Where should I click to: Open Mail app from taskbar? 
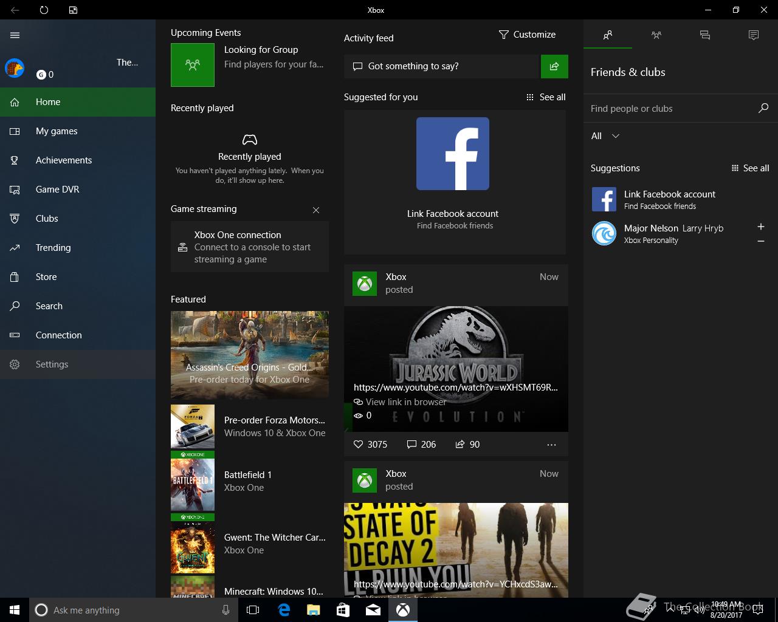pos(373,610)
